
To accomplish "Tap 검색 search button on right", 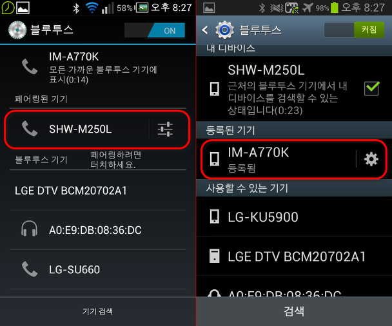I will point(294,311).
